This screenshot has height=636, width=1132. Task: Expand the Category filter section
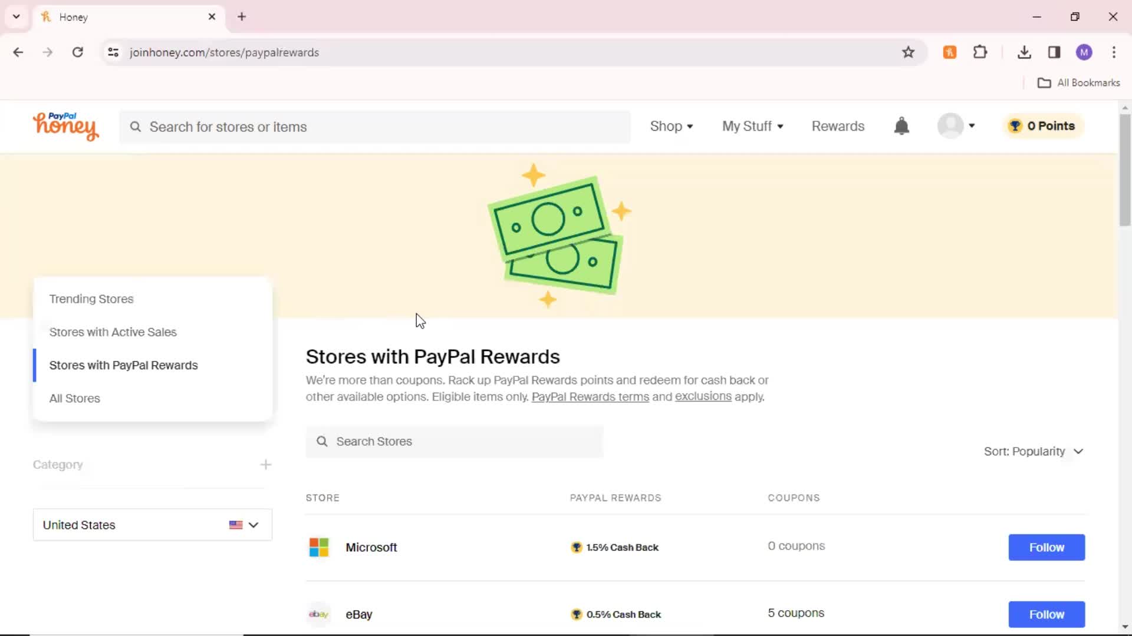pos(265,463)
